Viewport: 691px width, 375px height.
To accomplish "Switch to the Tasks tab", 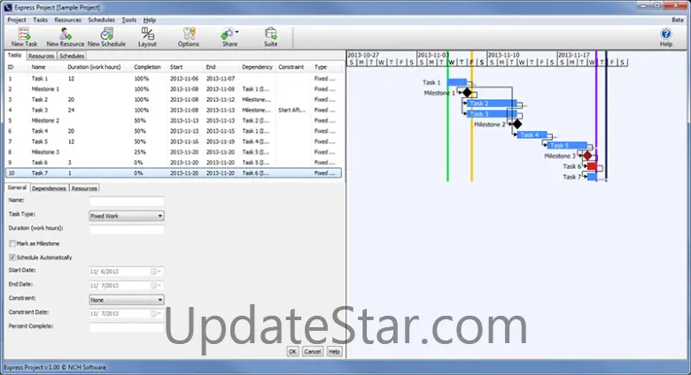I will (14, 56).
